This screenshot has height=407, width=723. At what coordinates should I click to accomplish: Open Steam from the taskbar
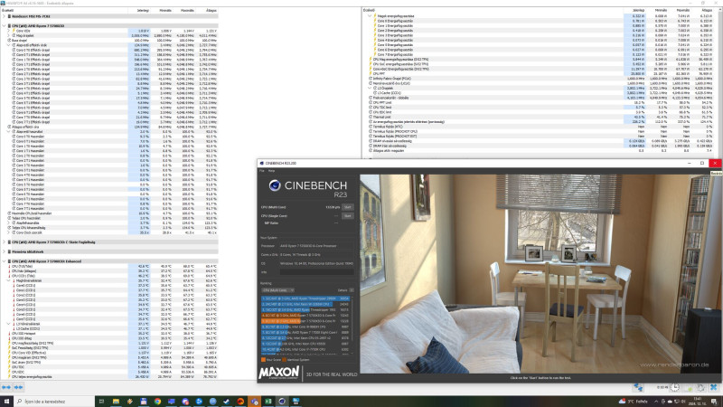[227, 402]
